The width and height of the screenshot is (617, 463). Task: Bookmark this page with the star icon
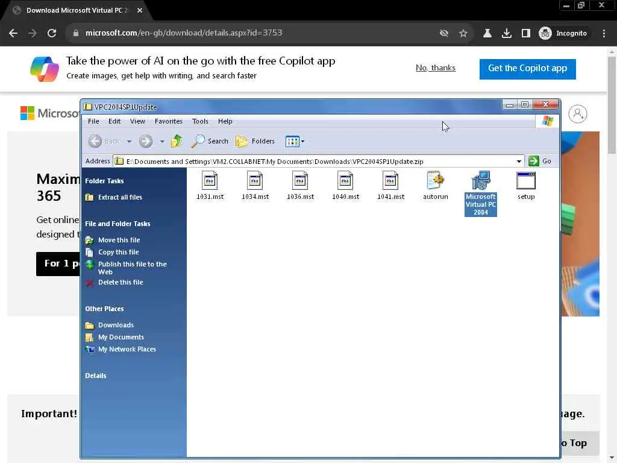click(463, 33)
